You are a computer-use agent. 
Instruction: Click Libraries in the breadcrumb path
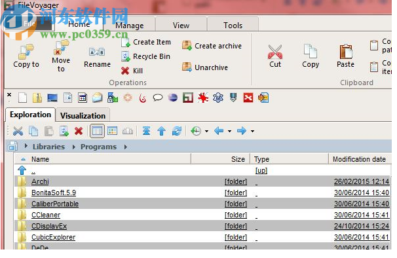pyautogui.click(x=48, y=147)
